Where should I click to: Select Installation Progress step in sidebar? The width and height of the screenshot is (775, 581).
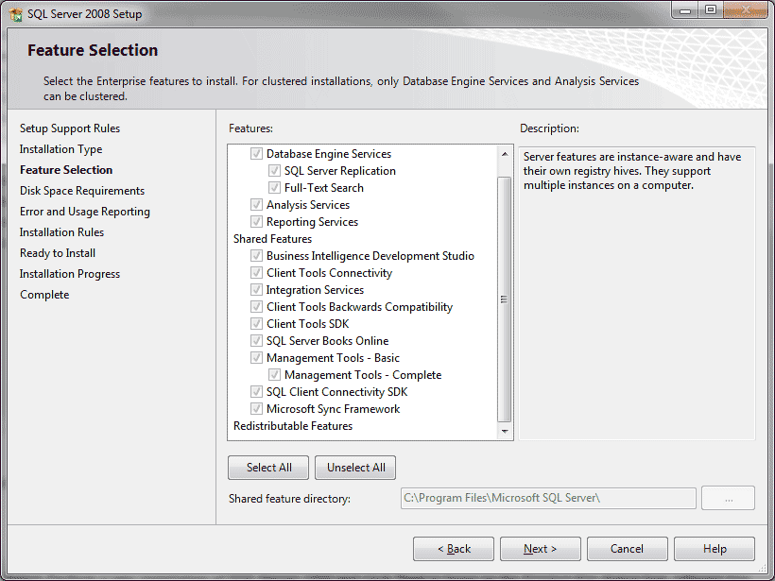(70, 274)
